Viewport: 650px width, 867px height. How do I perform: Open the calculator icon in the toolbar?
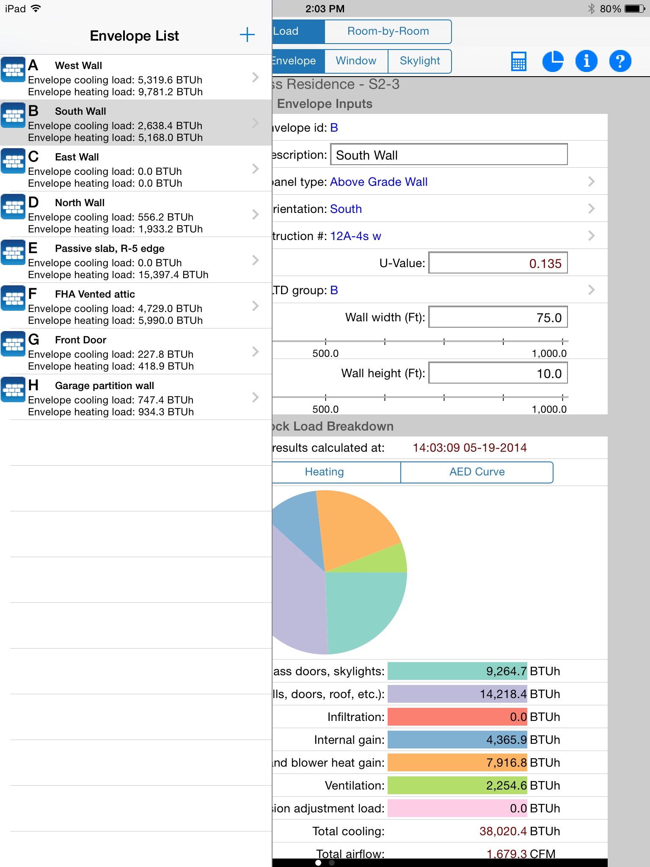(x=519, y=61)
